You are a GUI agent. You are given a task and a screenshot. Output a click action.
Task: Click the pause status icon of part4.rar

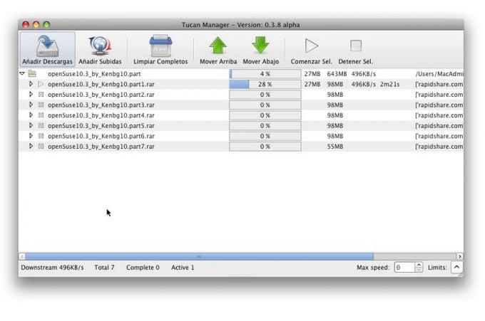point(41,115)
